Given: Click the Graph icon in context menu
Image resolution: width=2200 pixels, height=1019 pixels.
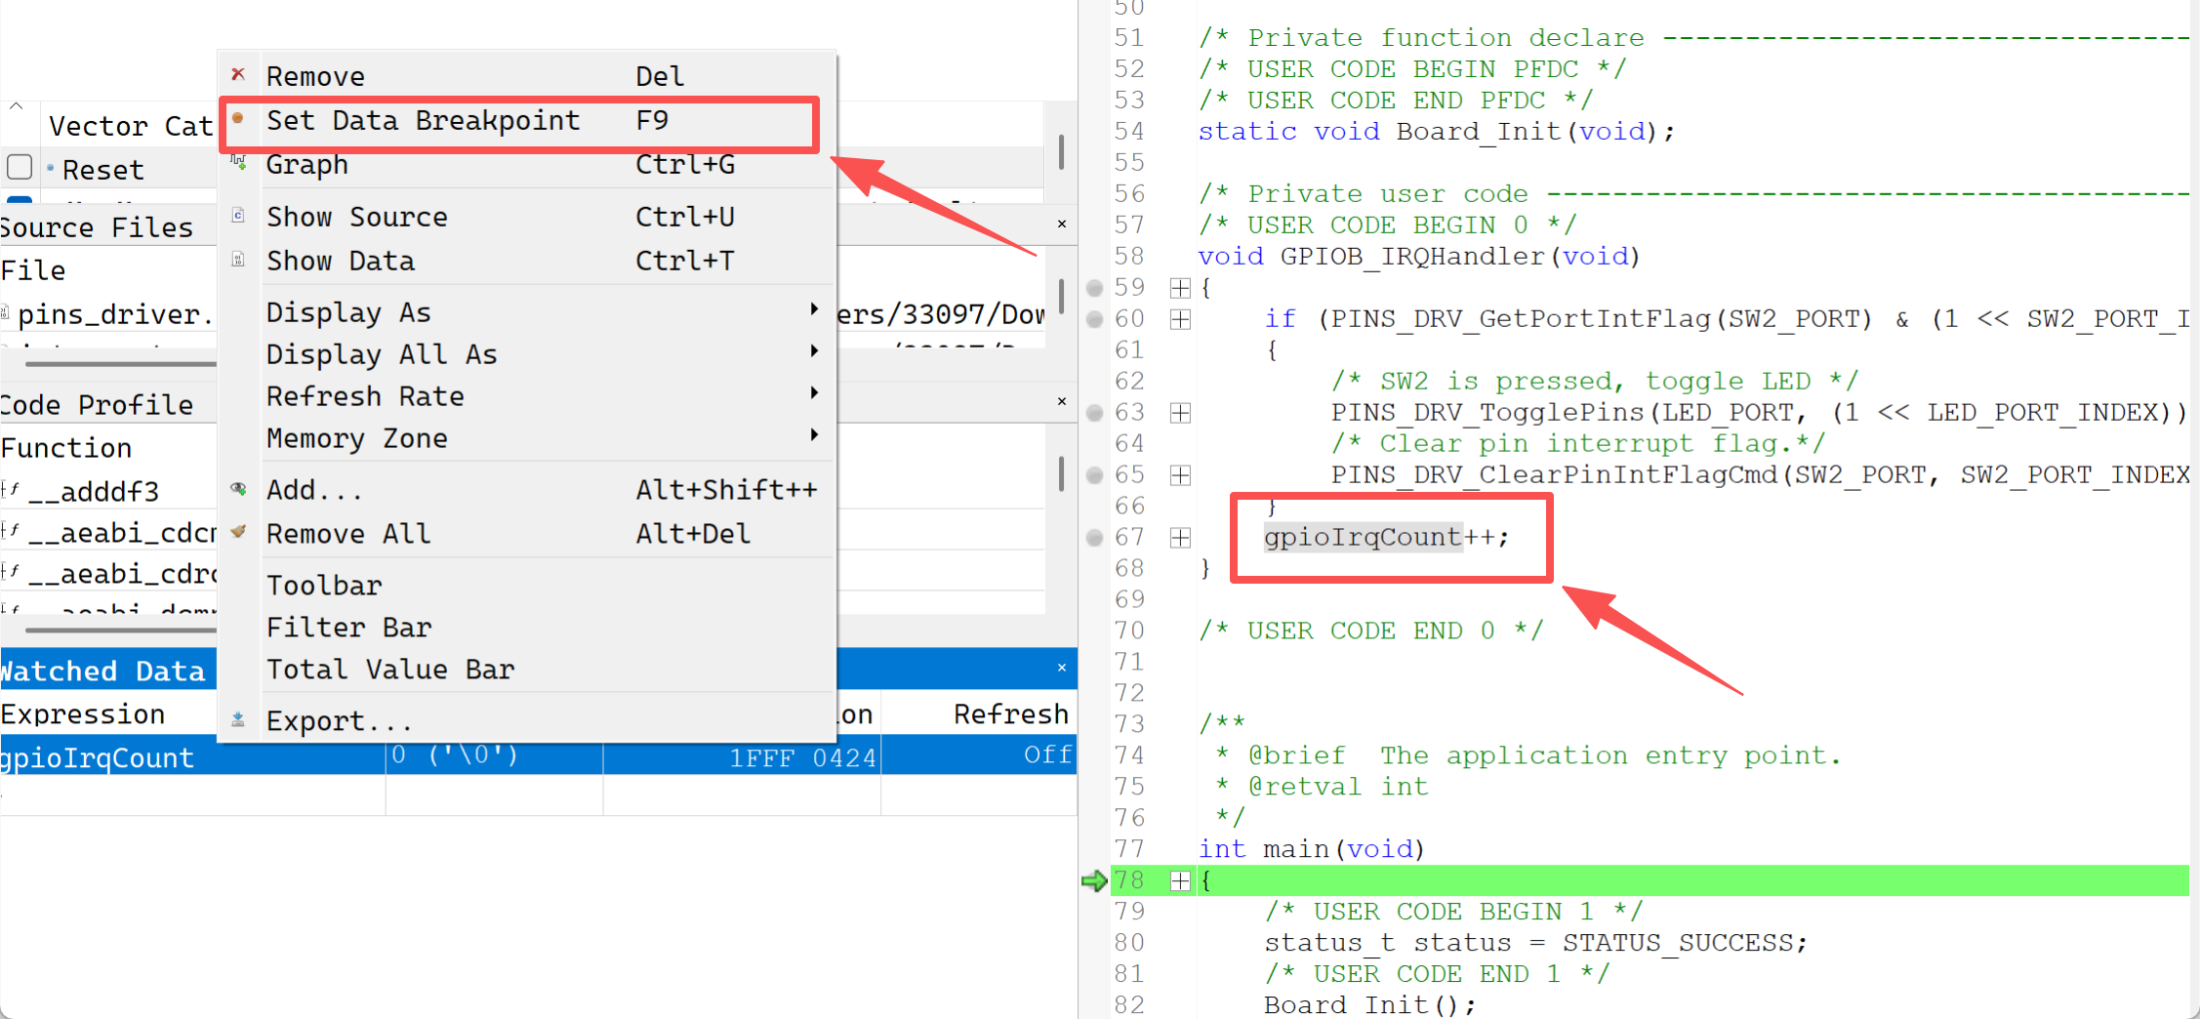Looking at the screenshot, I should 238,164.
